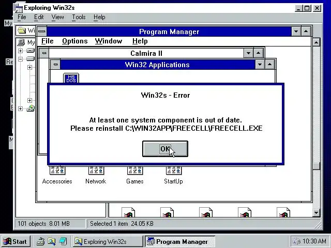Open the MS-DOS icon in Win32 Applications
331x248 pixels.
[71, 78]
